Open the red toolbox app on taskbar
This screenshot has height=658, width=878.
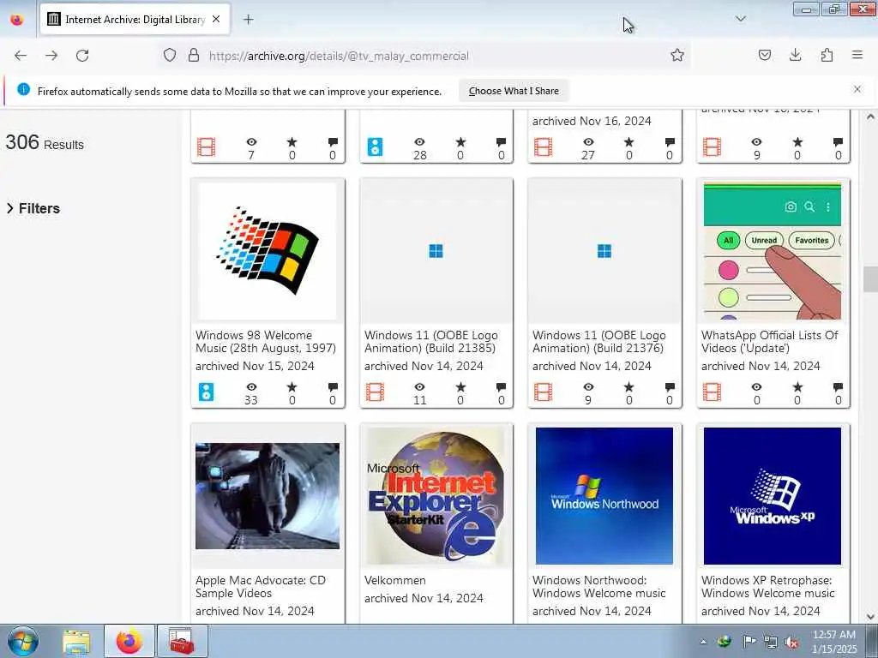[x=182, y=641]
